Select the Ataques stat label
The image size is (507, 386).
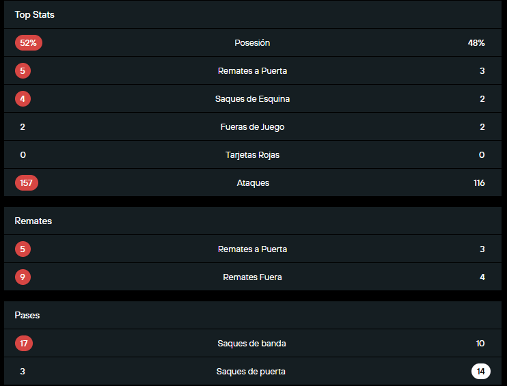tap(252, 183)
